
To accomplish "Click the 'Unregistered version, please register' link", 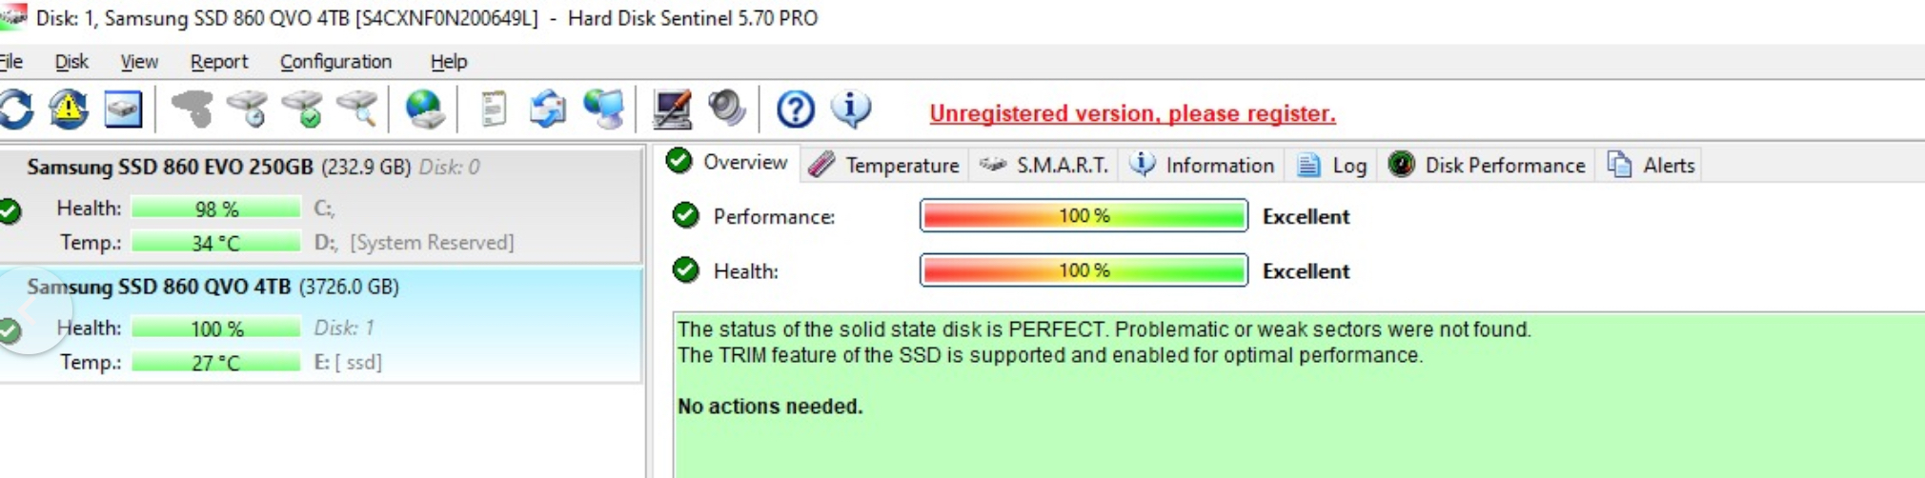I will tap(1132, 113).
